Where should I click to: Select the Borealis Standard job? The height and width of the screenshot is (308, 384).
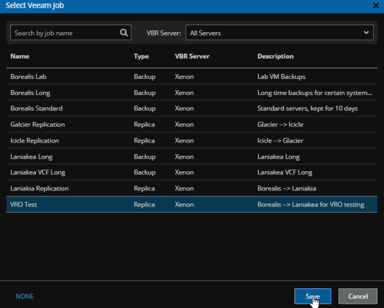pyautogui.click(x=192, y=108)
